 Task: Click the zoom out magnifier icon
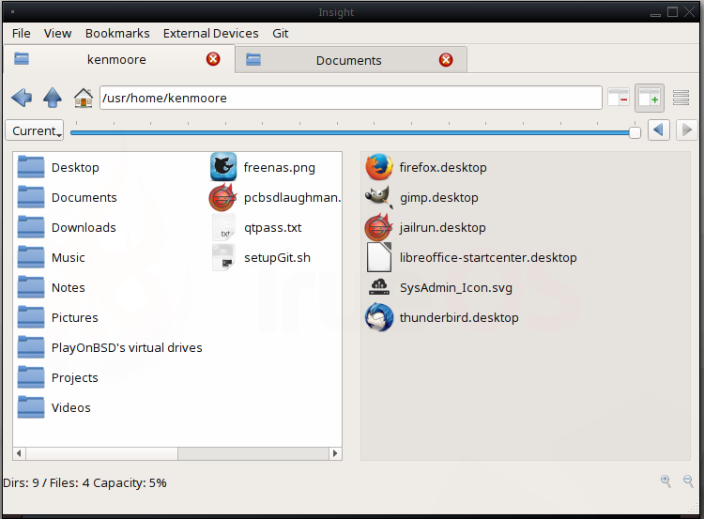(688, 481)
